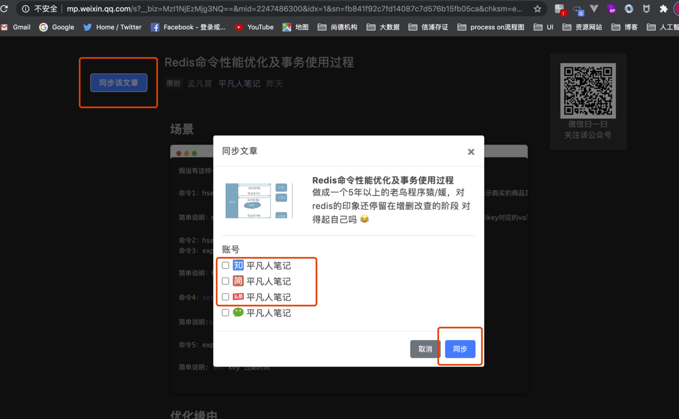Open the Gmail bookmark
This screenshot has width=679, height=419.
tap(16, 27)
